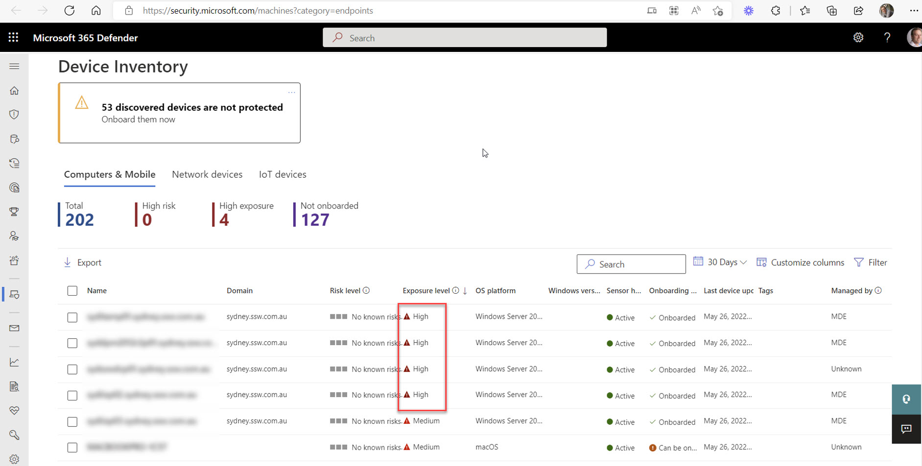Click the Home icon in left sidebar
This screenshot has height=466, width=922.
click(14, 91)
